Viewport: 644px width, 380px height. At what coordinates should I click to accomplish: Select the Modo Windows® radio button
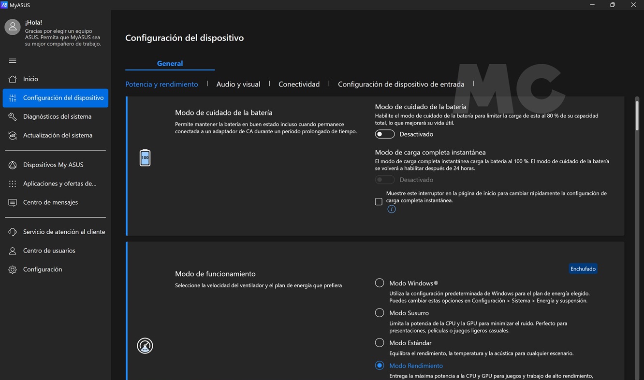[x=380, y=283]
